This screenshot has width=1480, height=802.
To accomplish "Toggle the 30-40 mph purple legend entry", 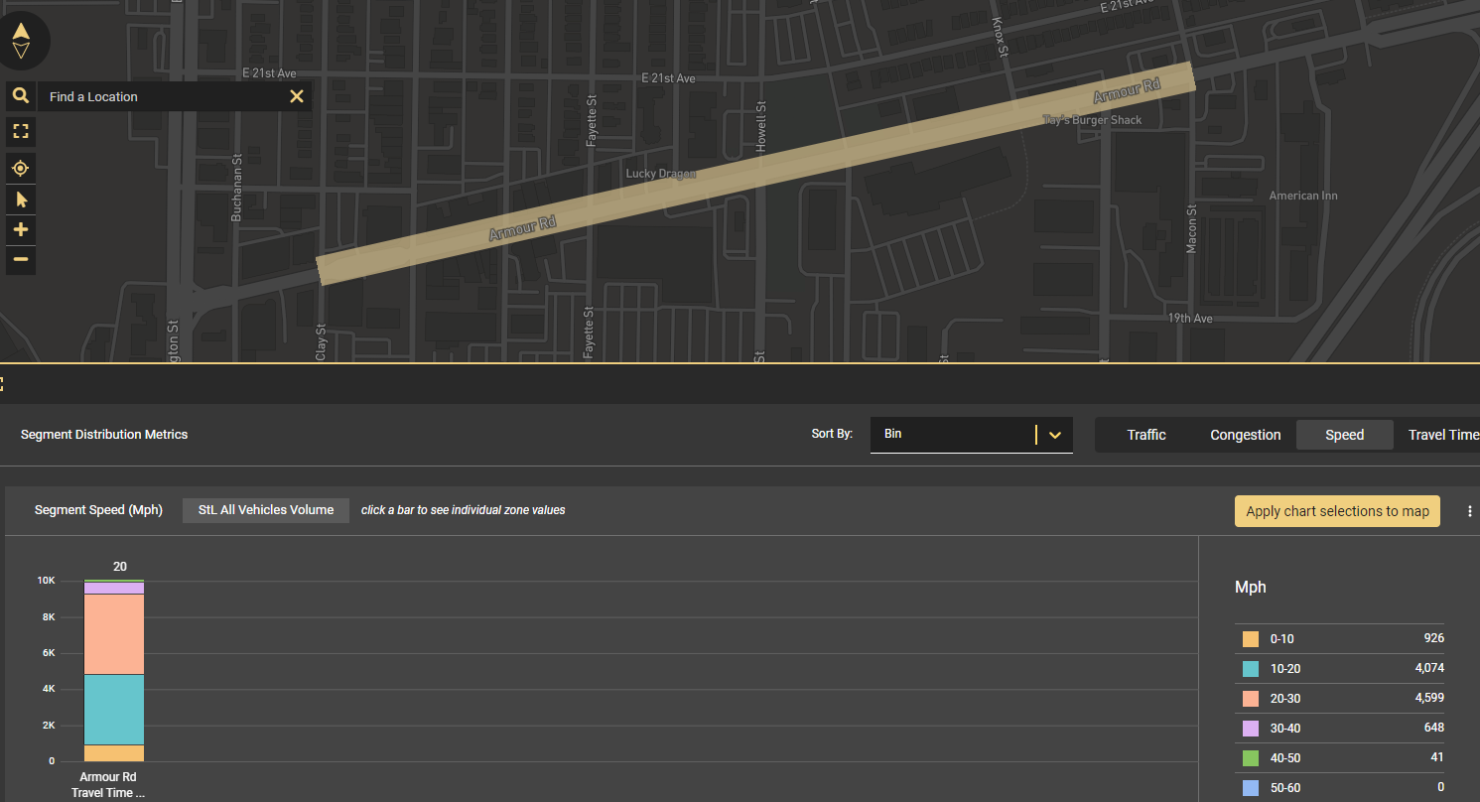I will 1284,729.
